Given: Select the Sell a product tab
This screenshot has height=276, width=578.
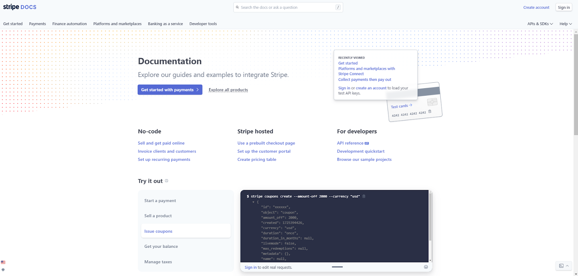Looking at the screenshot, I should [186, 216].
